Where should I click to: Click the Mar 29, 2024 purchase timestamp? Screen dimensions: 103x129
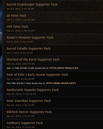pyautogui.click(x=20, y=105)
